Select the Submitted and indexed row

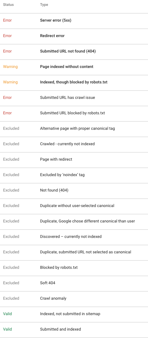point(74,329)
